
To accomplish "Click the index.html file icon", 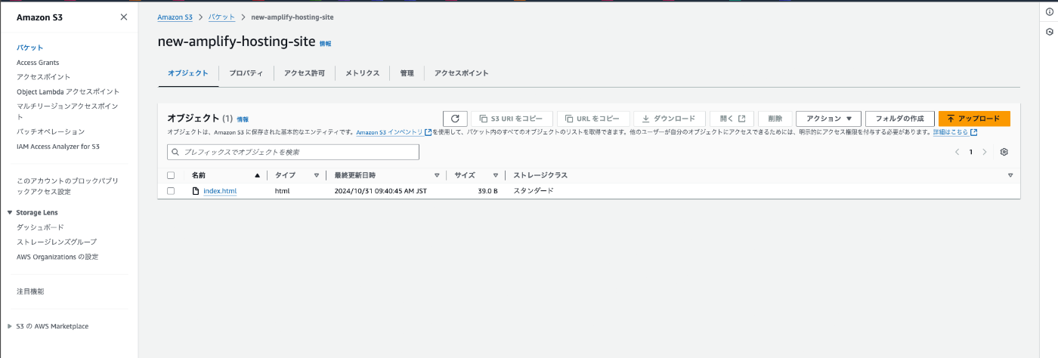I will tap(196, 191).
